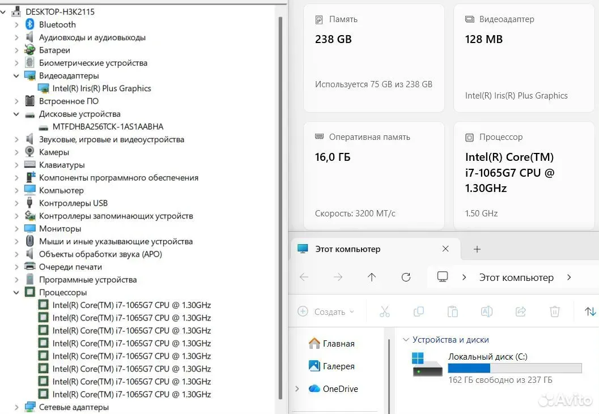Expand the Сетевые адаптеры category
This screenshot has height=414, width=599.
click(16, 407)
